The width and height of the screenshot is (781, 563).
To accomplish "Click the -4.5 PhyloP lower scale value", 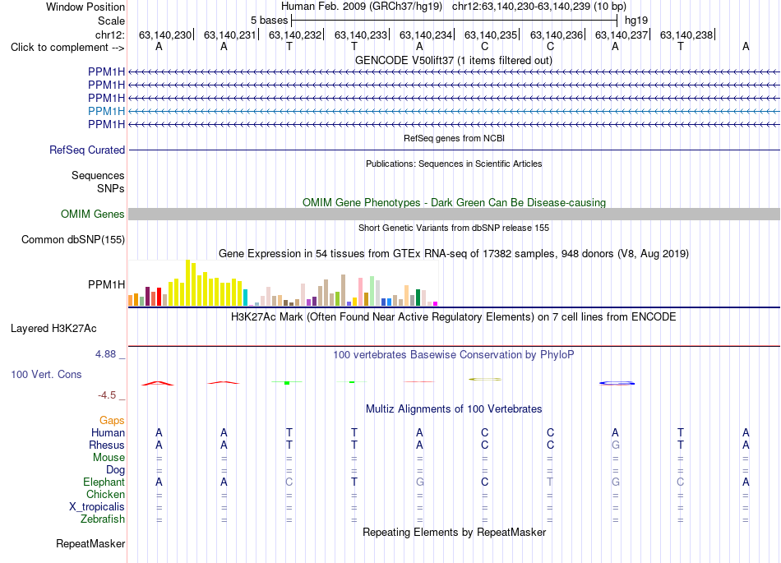I will [107, 395].
